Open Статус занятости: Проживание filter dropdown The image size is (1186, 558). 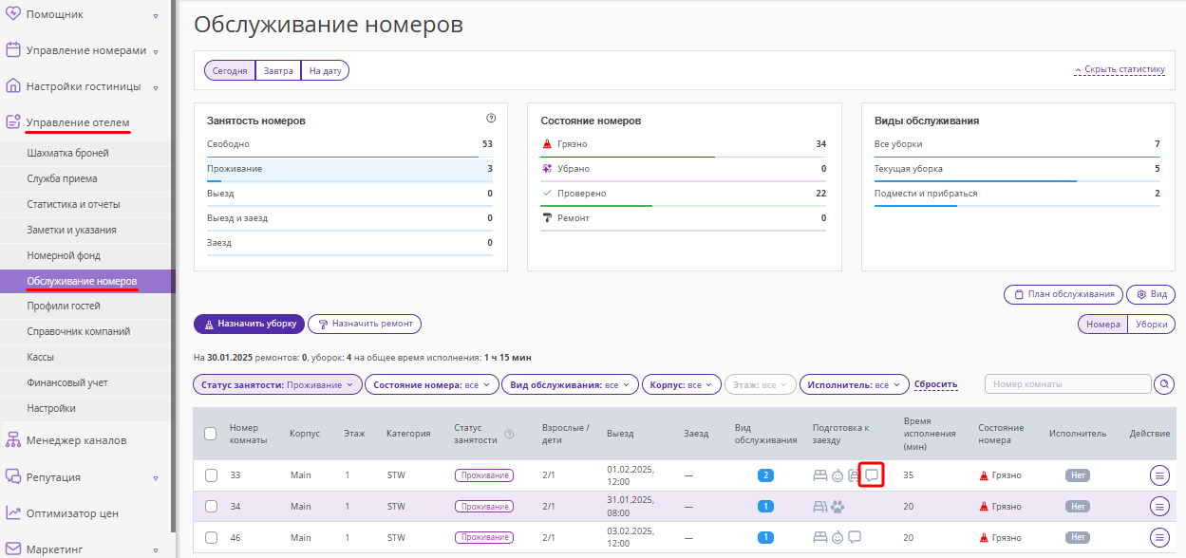pos(278,385)
